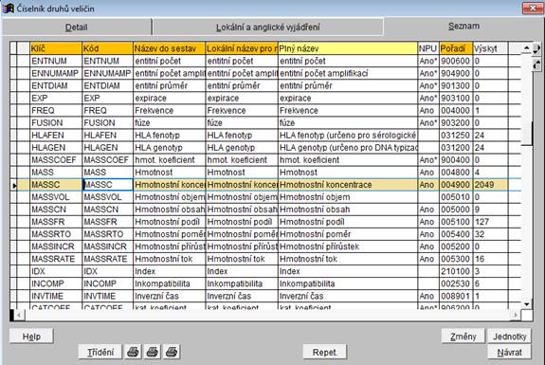The image size is (545, 365).
Task: Close the Číselník druhů veličin window
Action: point(533,8)
